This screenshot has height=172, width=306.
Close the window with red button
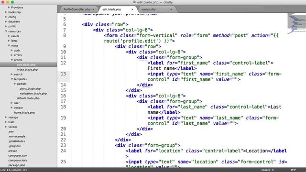[3, 2]
